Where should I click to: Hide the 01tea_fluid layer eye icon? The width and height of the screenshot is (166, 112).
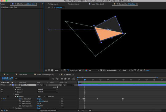(x=2, y=85)
